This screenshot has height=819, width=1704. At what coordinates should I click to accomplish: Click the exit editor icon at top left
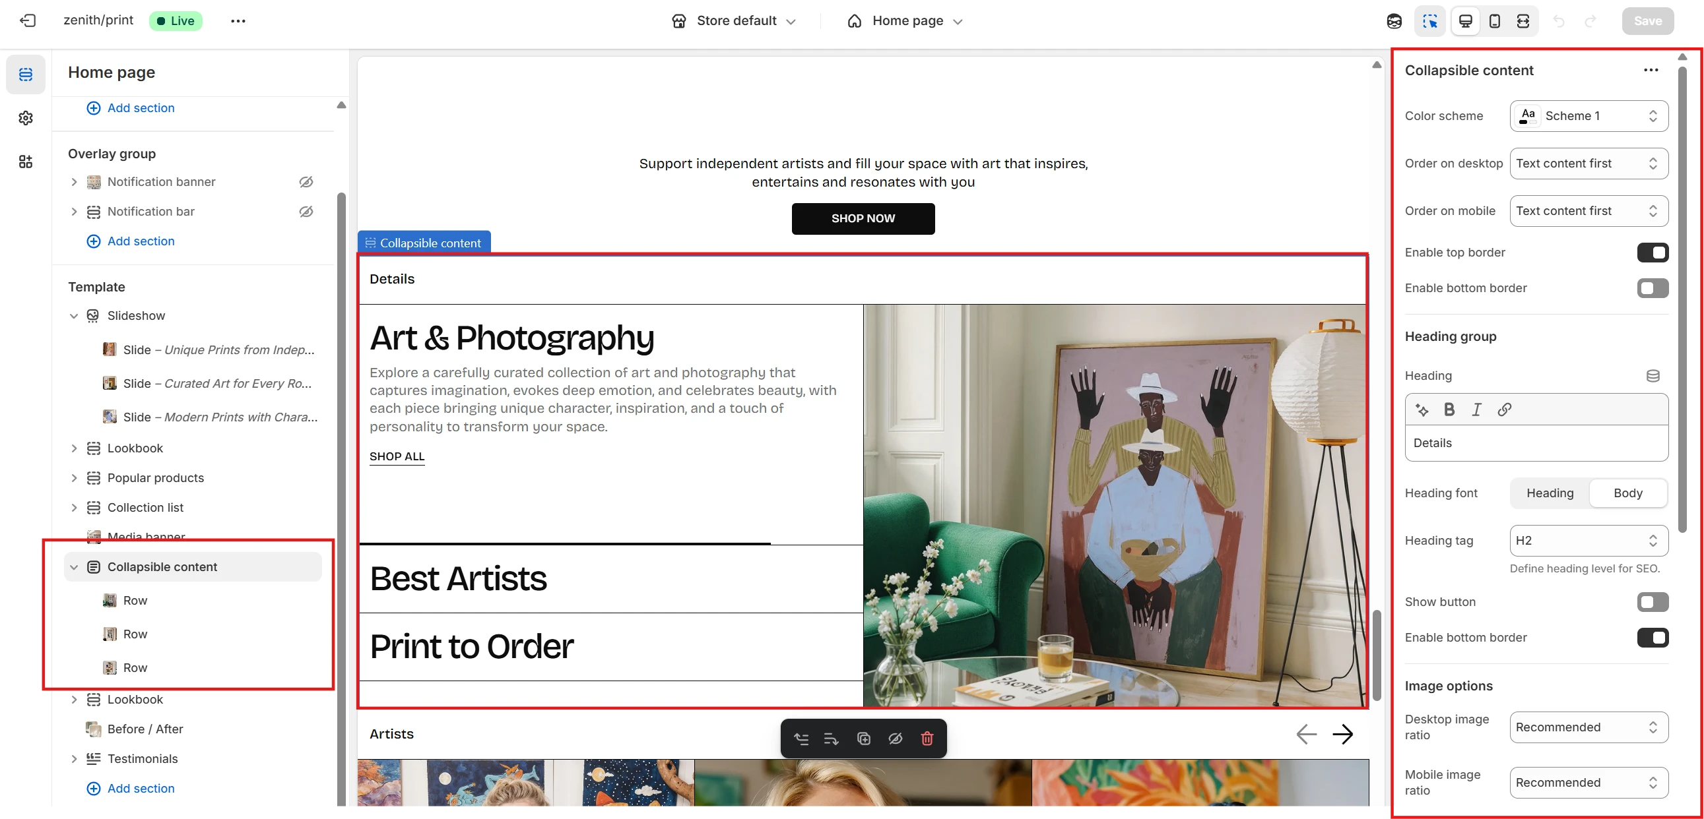(28, 21)
